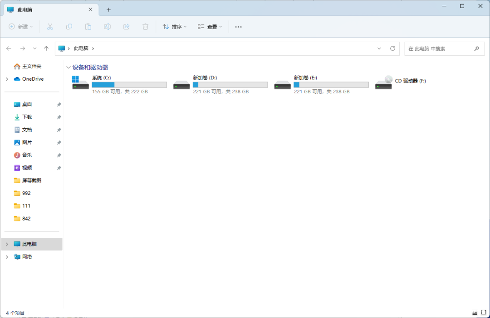The height and width of the screenshot is (318, 490).
Task: Open the 排序 sort dropdown
Action: pos(175,27)
